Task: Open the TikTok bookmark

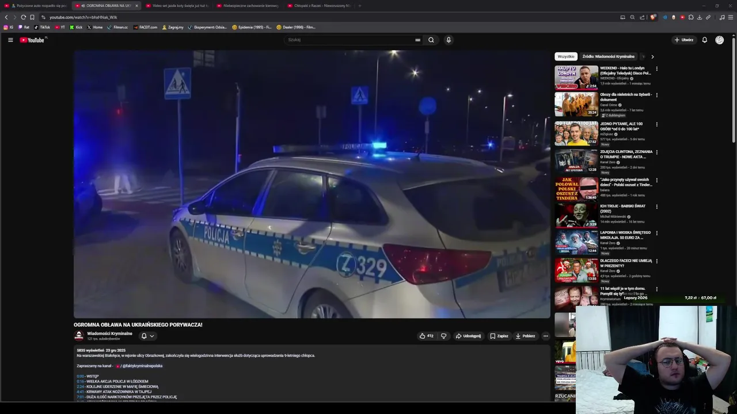Action: (x=42, y=27)
